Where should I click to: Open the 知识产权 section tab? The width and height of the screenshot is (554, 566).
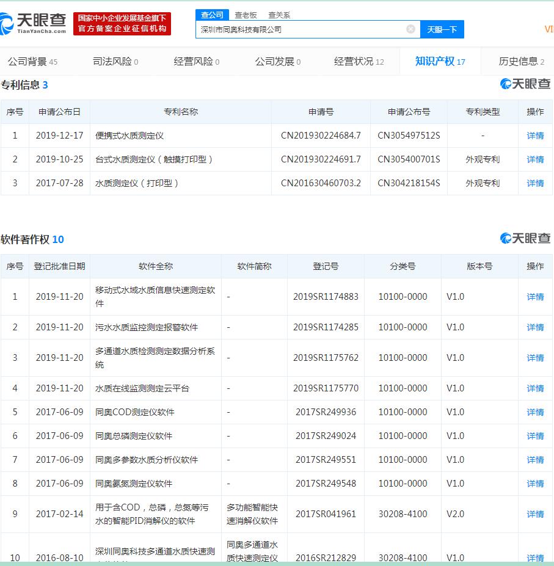click(x=440, y=62)
